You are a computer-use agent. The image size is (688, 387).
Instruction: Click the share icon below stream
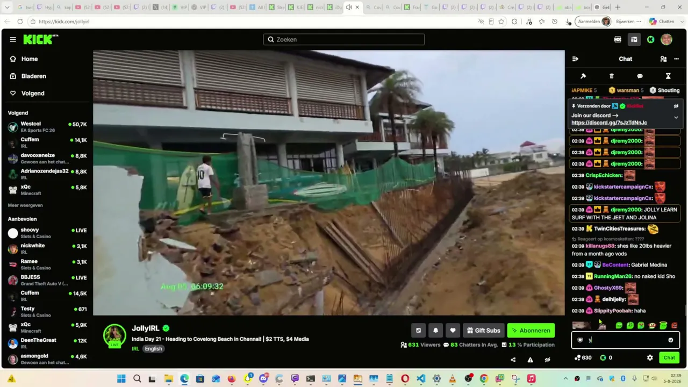click(513, 360)
